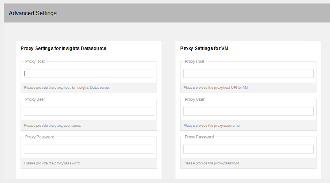Click the Proxy Password label under Insights Datasource
This screenshot has height=183, width=330.
[x=40, y=137]
